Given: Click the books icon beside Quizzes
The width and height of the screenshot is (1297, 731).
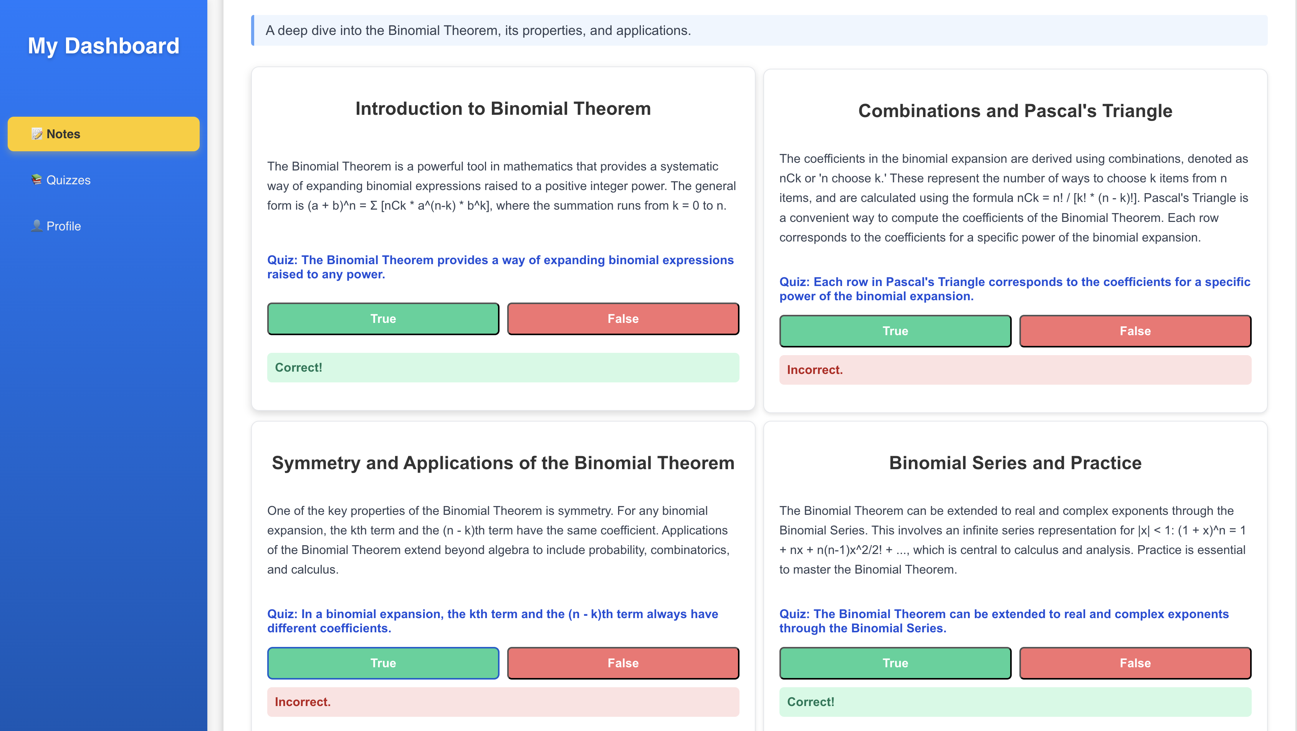Looking at the screenshot, I should pos(37,180).
